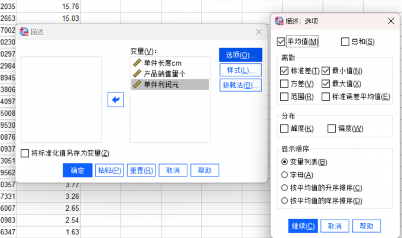
Task: Close the 描述:选项 dialog
Action: pos(391,21)
